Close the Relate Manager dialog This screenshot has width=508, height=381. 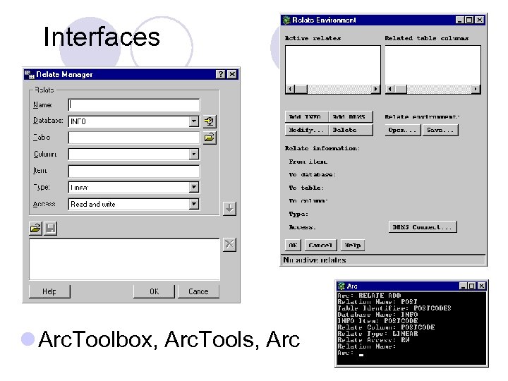[232, 74]
